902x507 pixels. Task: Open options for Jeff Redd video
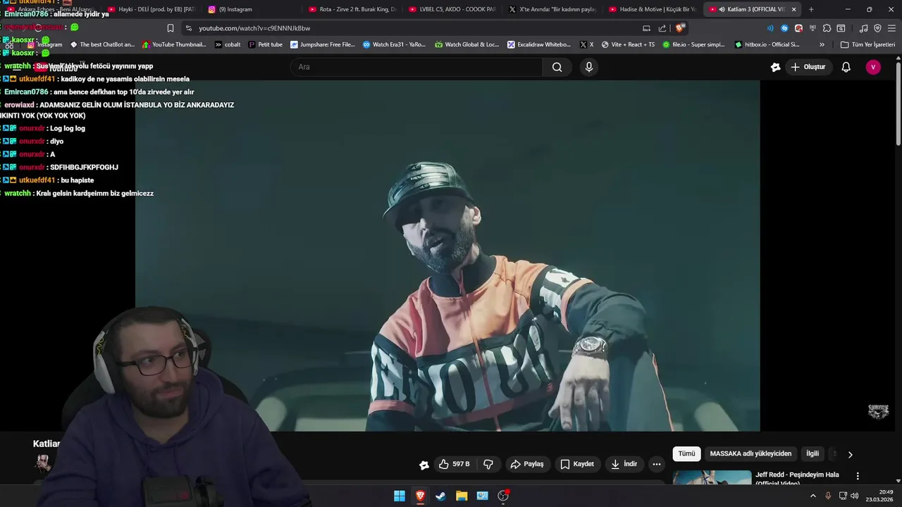tap(858, 476)
